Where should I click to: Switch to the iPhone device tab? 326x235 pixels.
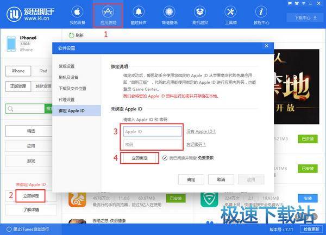click(x=18, y=71)
